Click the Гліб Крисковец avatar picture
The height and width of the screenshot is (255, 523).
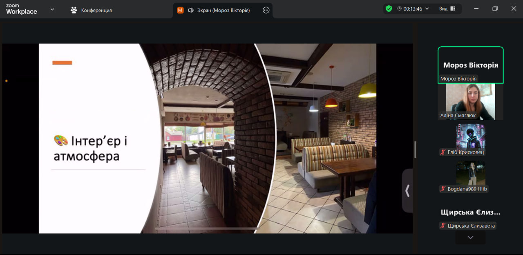click(470, 136)
